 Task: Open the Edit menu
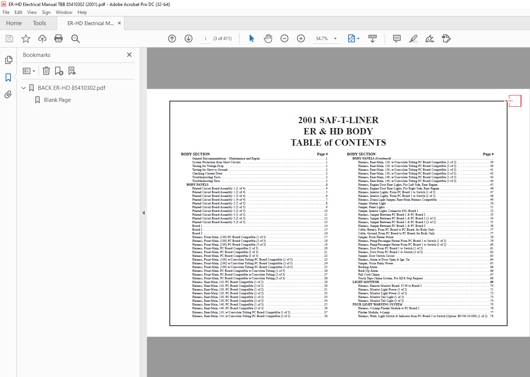(18, 12)
